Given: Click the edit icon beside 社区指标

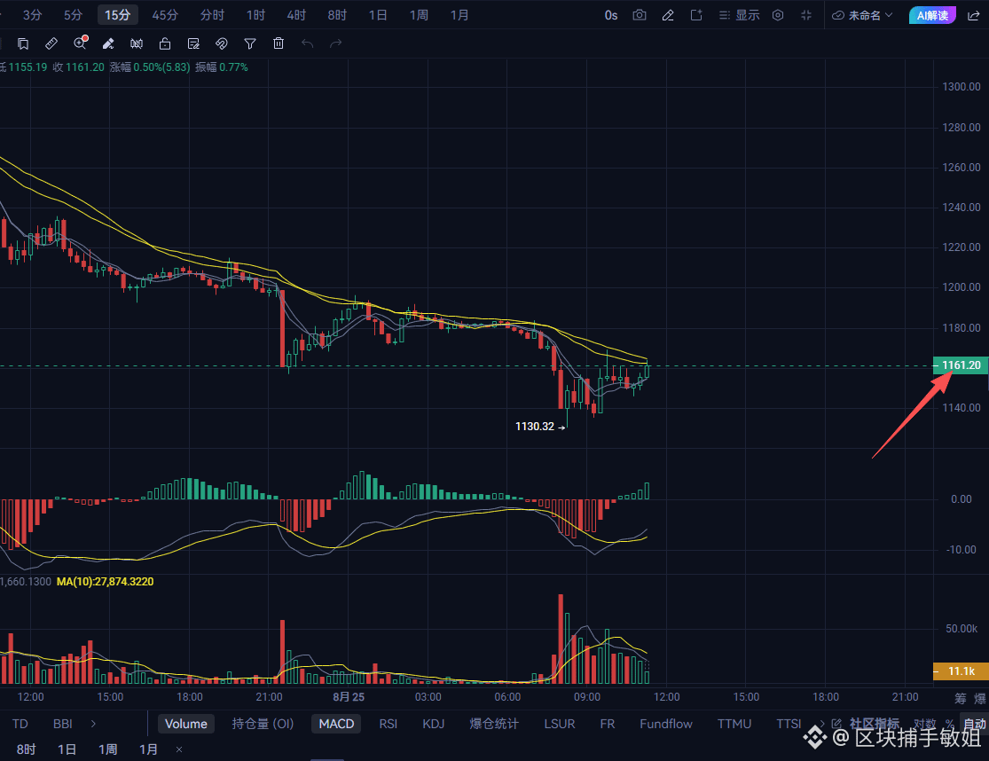Looking at the screenshot, I should click(837, 724).
